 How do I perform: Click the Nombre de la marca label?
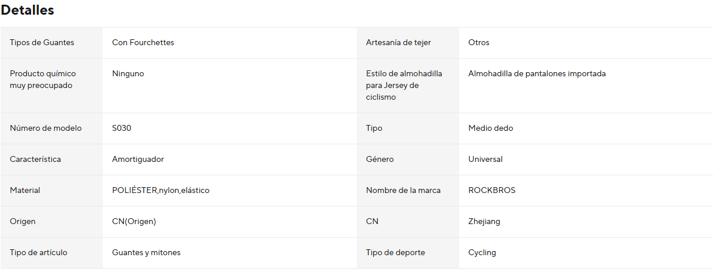[403, 191]
